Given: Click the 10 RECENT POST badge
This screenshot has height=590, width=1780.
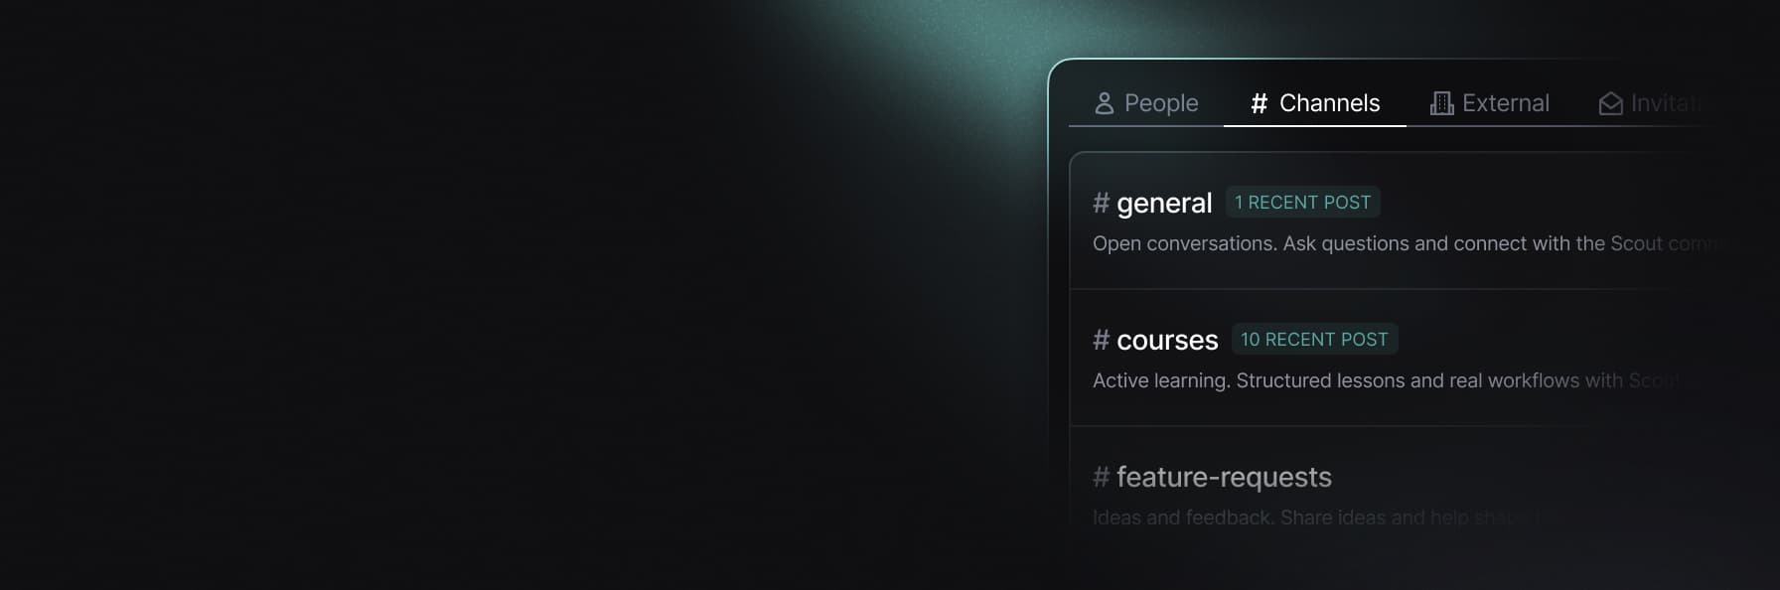Looking at the screenshot, I should 1314,340.
